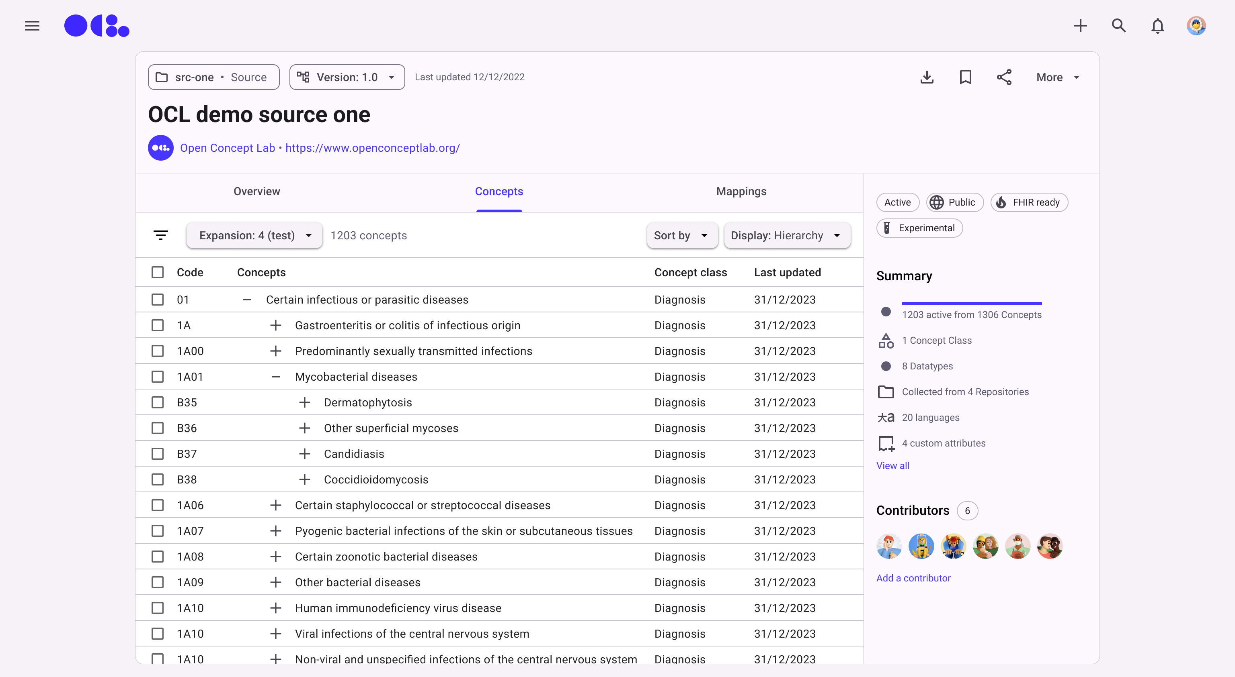Tick the checkbox for B37 Candidiasis

point(158,453)
